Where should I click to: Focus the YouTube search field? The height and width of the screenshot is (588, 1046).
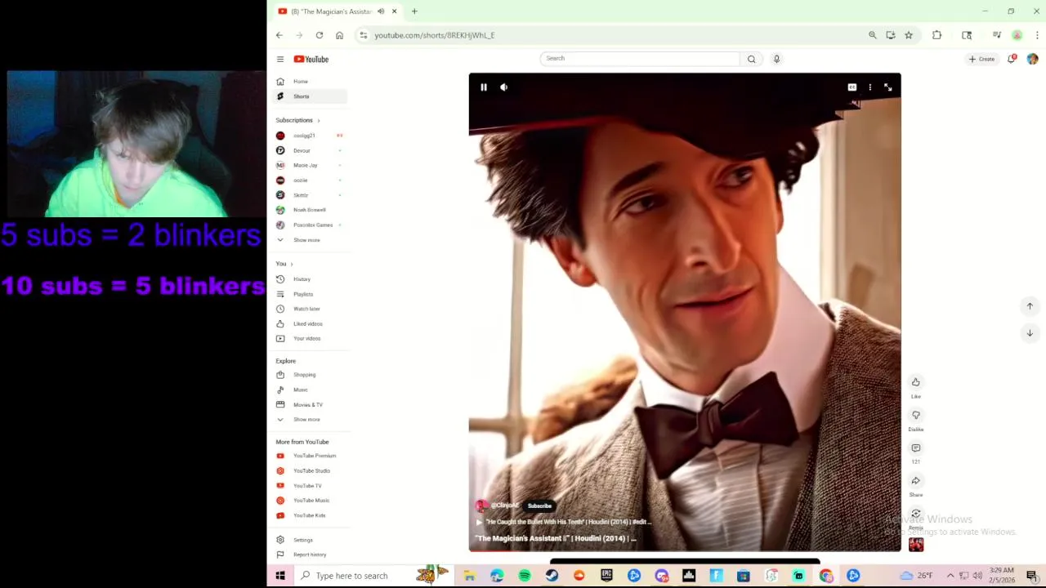click(639, 59)
